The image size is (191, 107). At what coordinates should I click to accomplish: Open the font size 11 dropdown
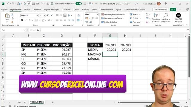click(x=44, y=15)
